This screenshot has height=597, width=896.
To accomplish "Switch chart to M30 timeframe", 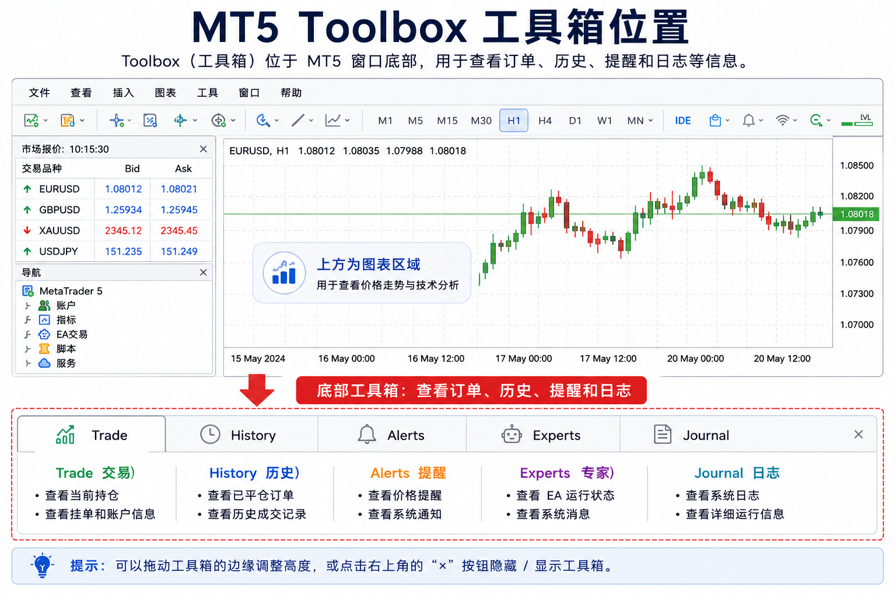I will [x=481, y=121].
